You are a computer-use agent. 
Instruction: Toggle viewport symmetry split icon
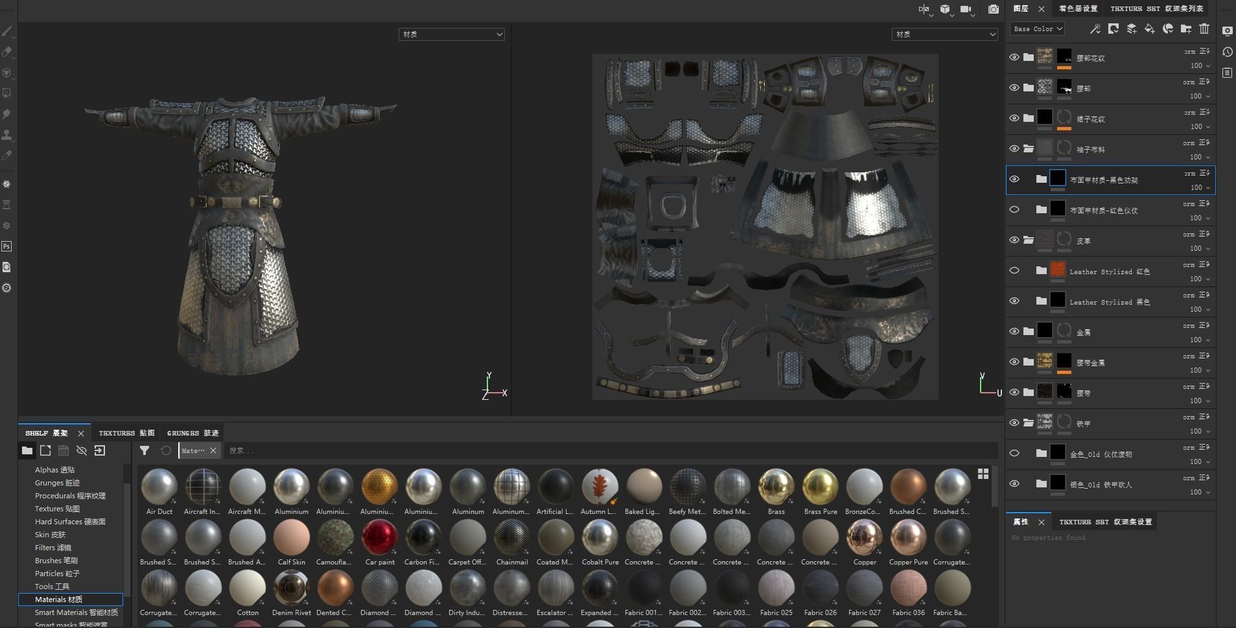pos(924,9)
